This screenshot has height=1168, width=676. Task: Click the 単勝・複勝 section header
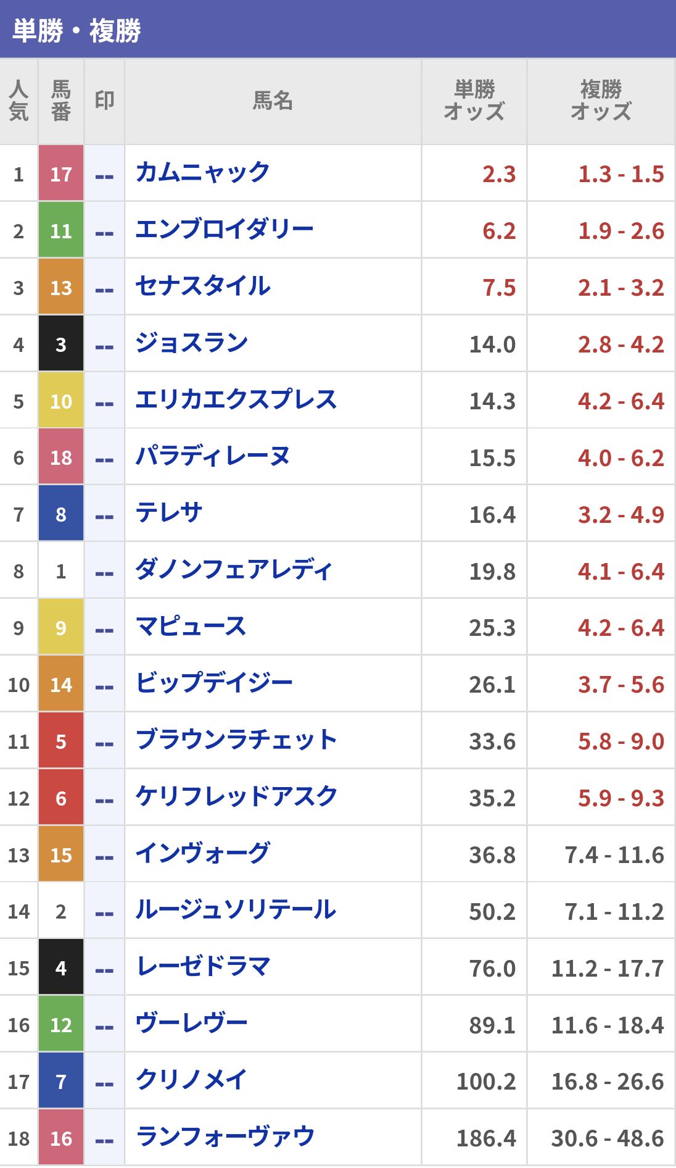point(77,30)
